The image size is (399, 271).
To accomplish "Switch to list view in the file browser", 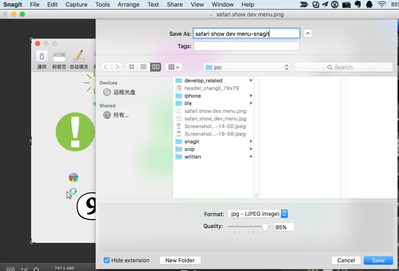I will tap(144, 67).
